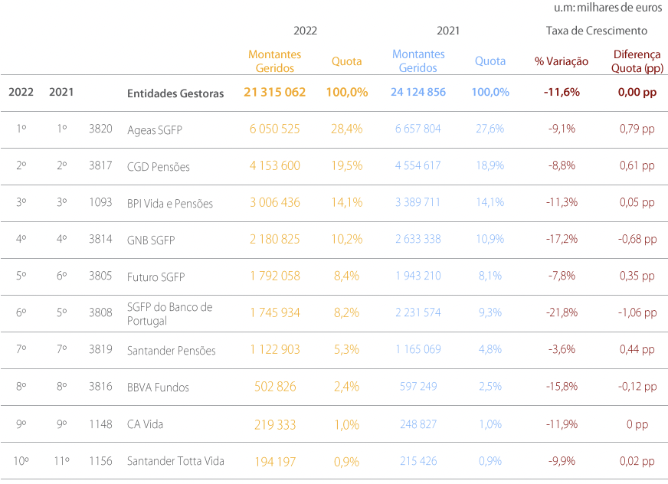
Task: Click the code 3820 cell
Action: pyautogui.click(x=100, y=128)
